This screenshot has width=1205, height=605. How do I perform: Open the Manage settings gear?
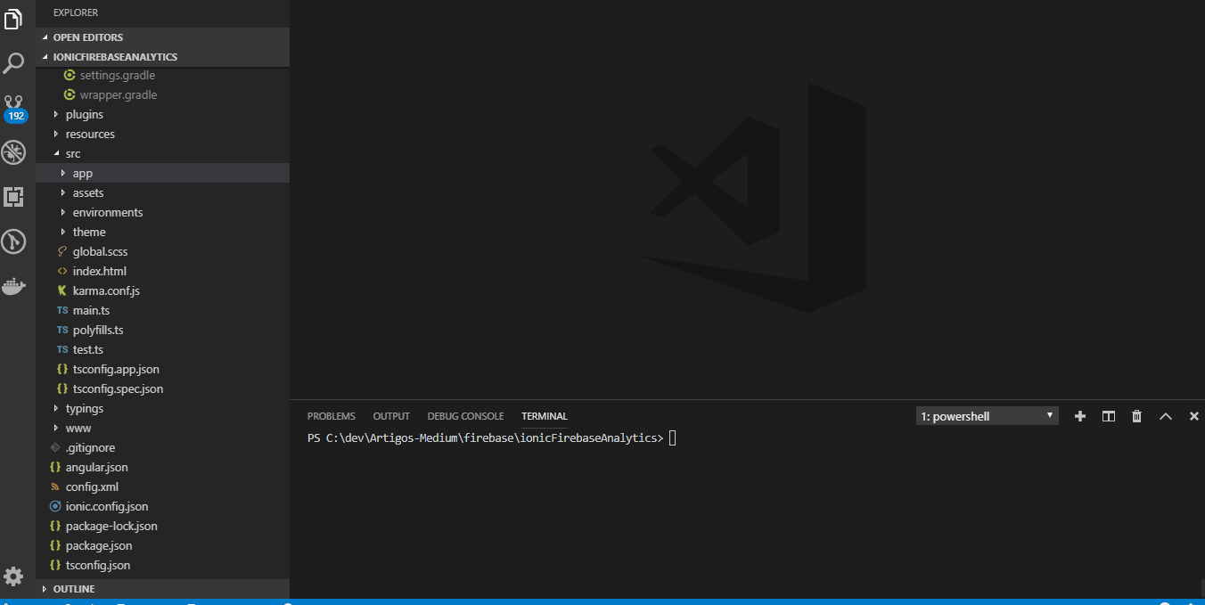point(14,578)
